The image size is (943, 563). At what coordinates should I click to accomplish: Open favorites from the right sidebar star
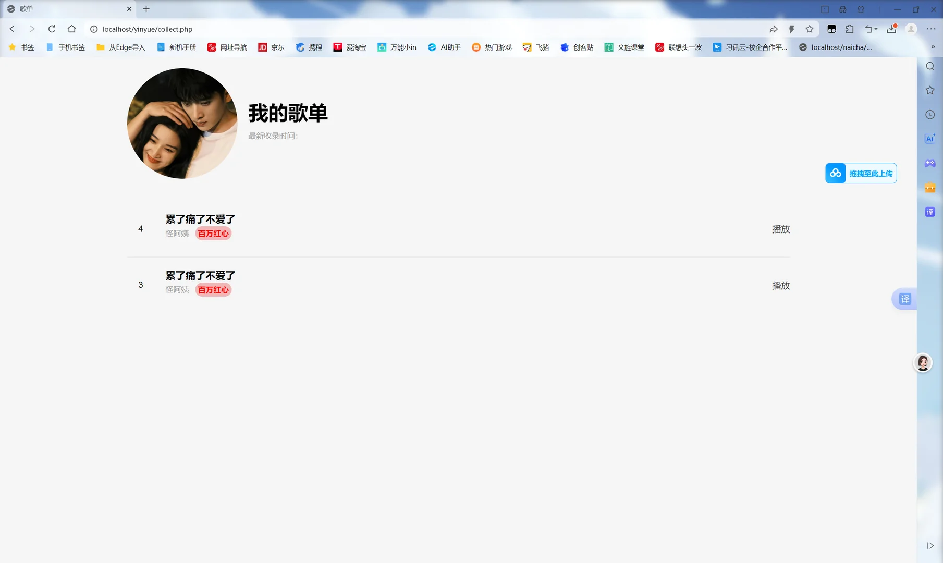pyautogui.click(x=930, y=90)
